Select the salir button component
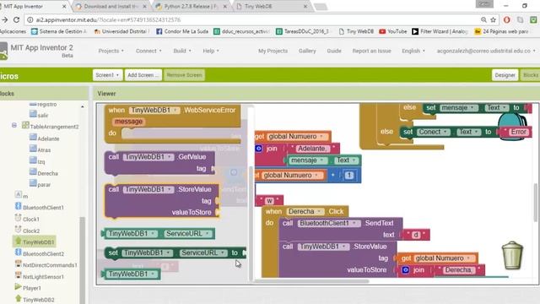The width and height of the screenshot is (540, 304). pos(39,115)
